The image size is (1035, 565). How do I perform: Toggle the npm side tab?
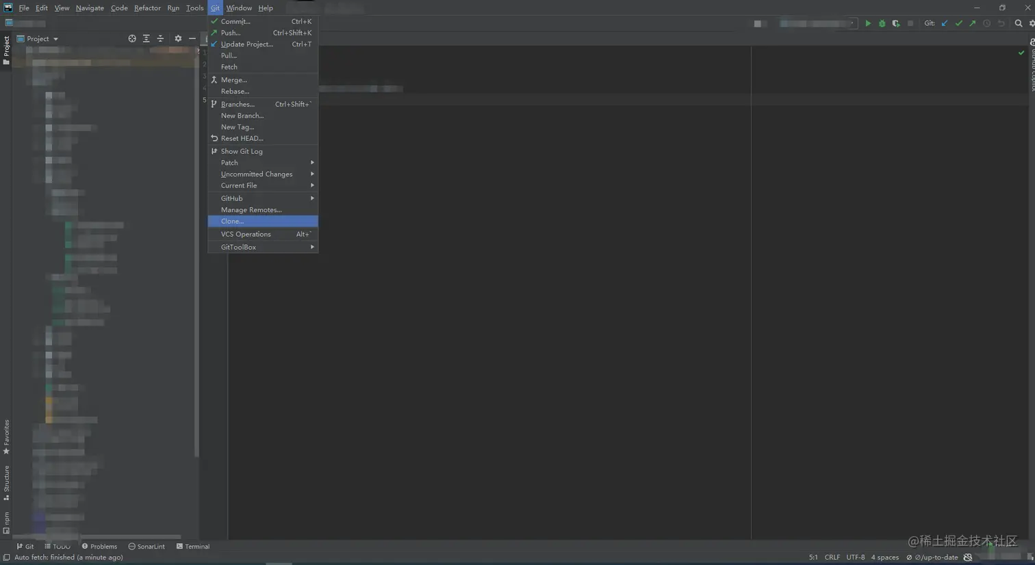[6, 523]
